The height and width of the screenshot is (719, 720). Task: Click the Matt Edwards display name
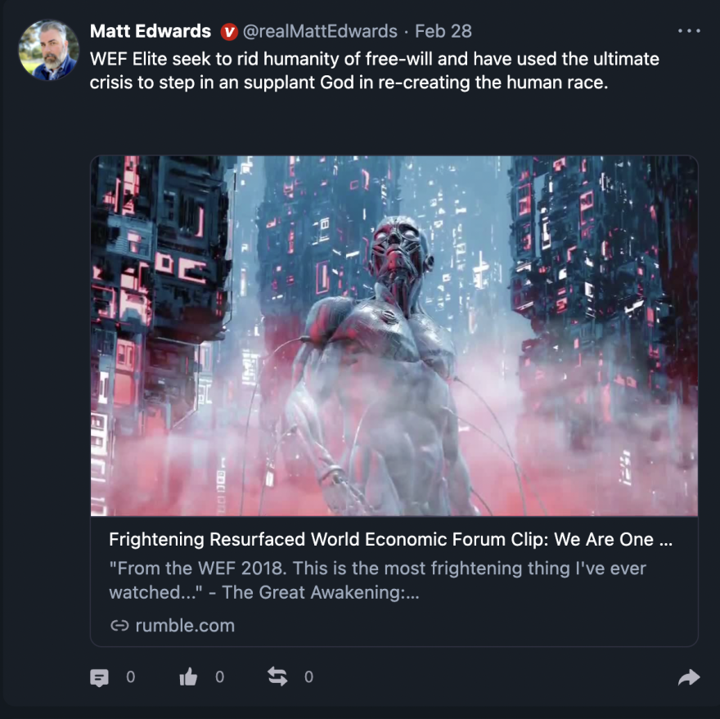(151, 31)
